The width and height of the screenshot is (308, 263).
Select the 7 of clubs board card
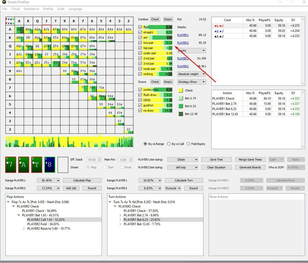click(x=11, y=164)
